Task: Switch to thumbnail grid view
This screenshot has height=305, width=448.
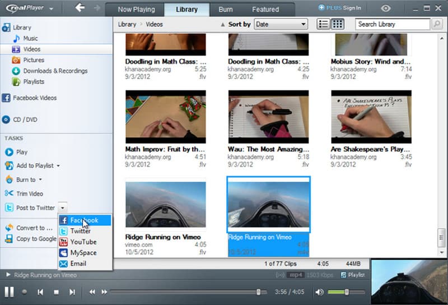Action: click(338, 24)
